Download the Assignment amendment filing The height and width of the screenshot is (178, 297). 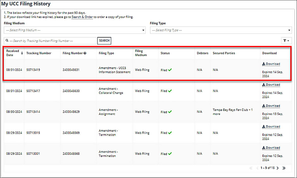tap(271, 106)
